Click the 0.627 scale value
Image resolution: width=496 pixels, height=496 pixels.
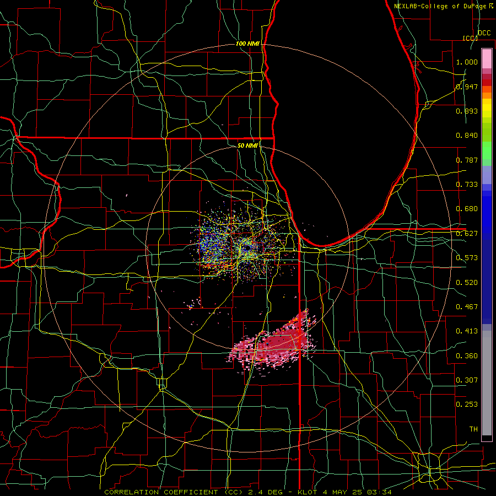coord(467,234)
